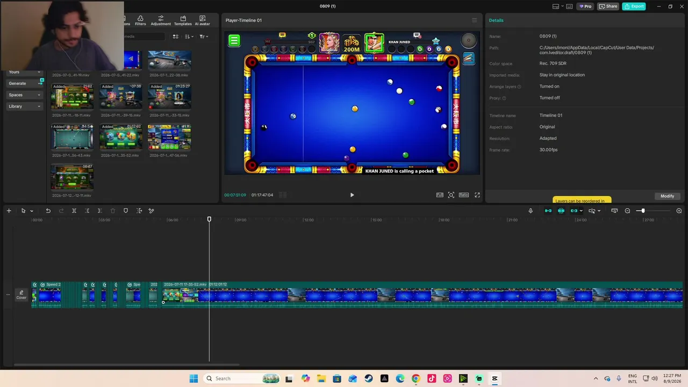The height and width of the screenshot is (387, 688).
Task: Select the clip thumbnail with 07:38 duration
Action: 120,97
